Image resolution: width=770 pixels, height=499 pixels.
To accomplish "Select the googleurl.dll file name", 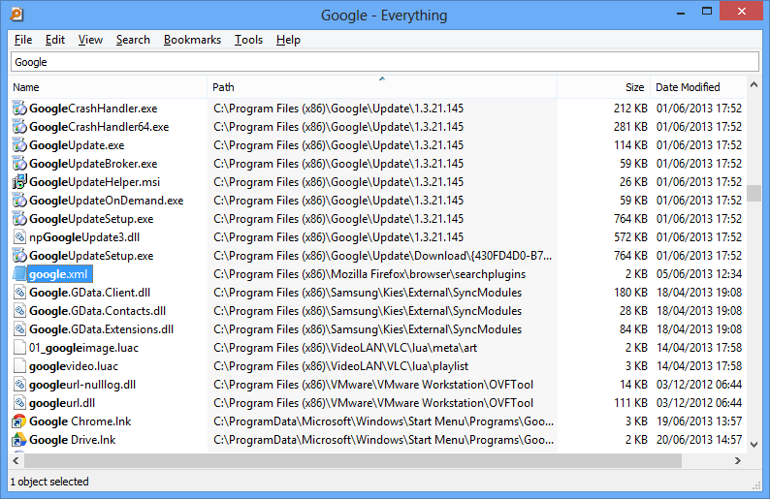I will 62,403.
